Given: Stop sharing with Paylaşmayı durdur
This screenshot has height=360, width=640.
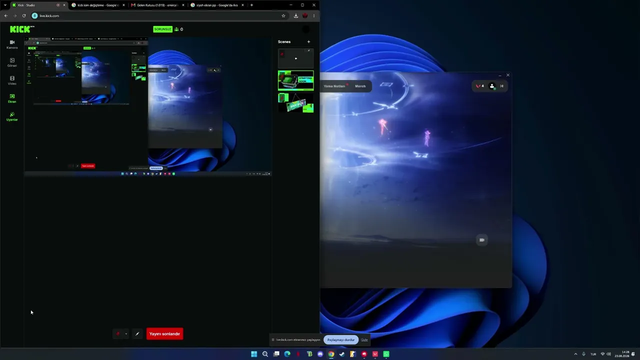Looking at the screenshot, I should pos(341,340).
